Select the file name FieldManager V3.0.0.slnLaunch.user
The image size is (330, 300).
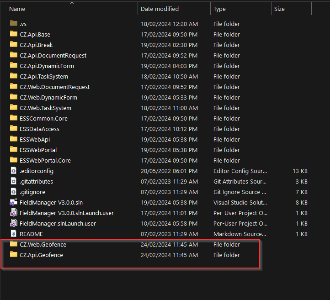point(67,213)
